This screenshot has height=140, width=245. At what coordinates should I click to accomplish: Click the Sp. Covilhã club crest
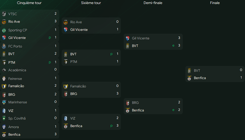4,118
